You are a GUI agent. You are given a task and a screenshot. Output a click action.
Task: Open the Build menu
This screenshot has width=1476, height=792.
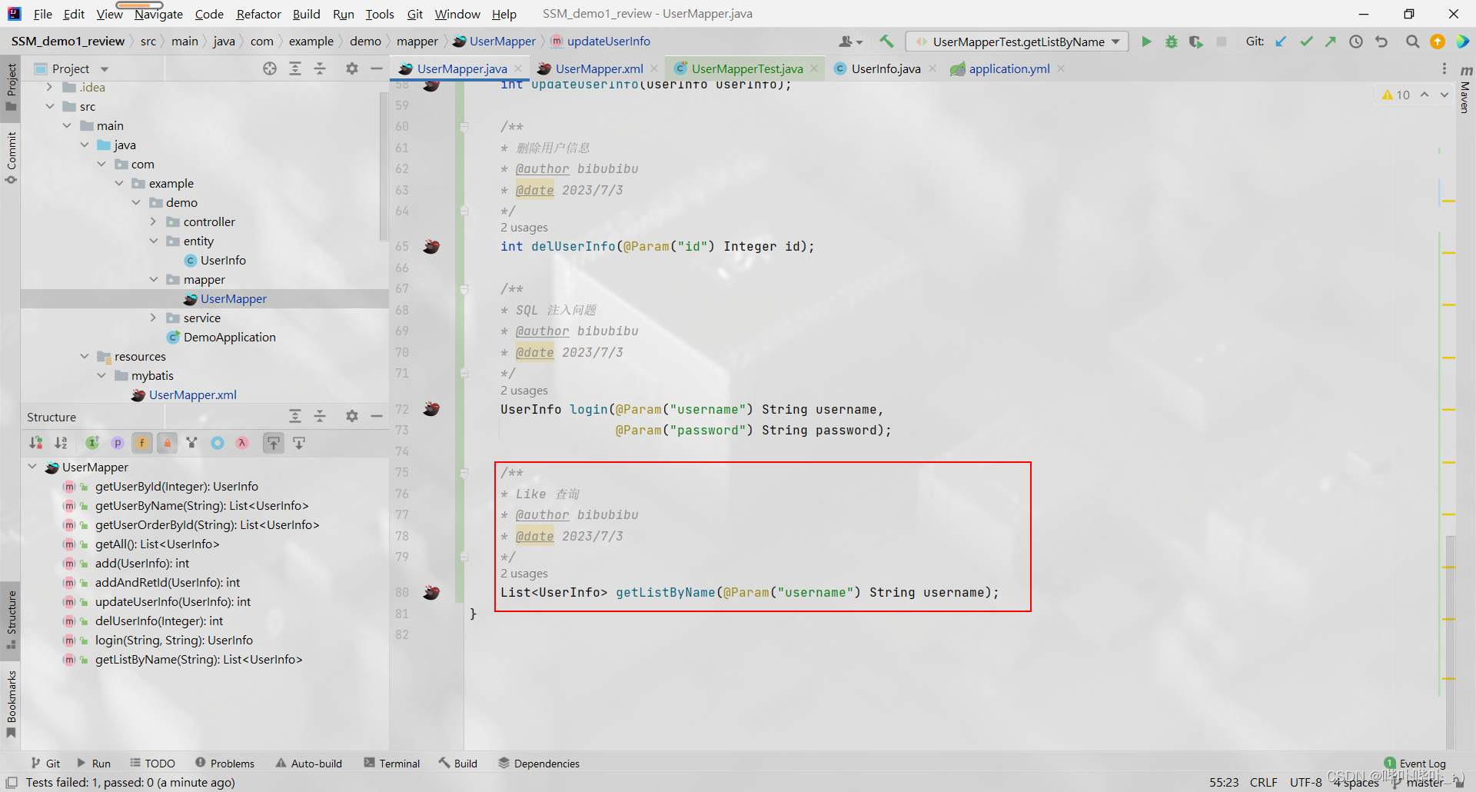[306, 14]
